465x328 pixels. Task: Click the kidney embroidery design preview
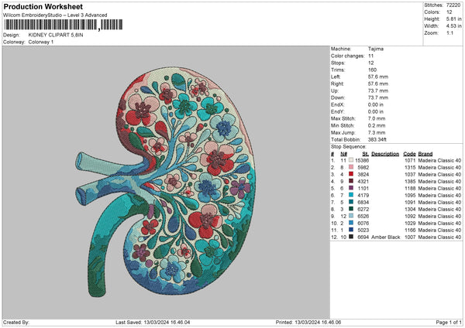(166, 182)
